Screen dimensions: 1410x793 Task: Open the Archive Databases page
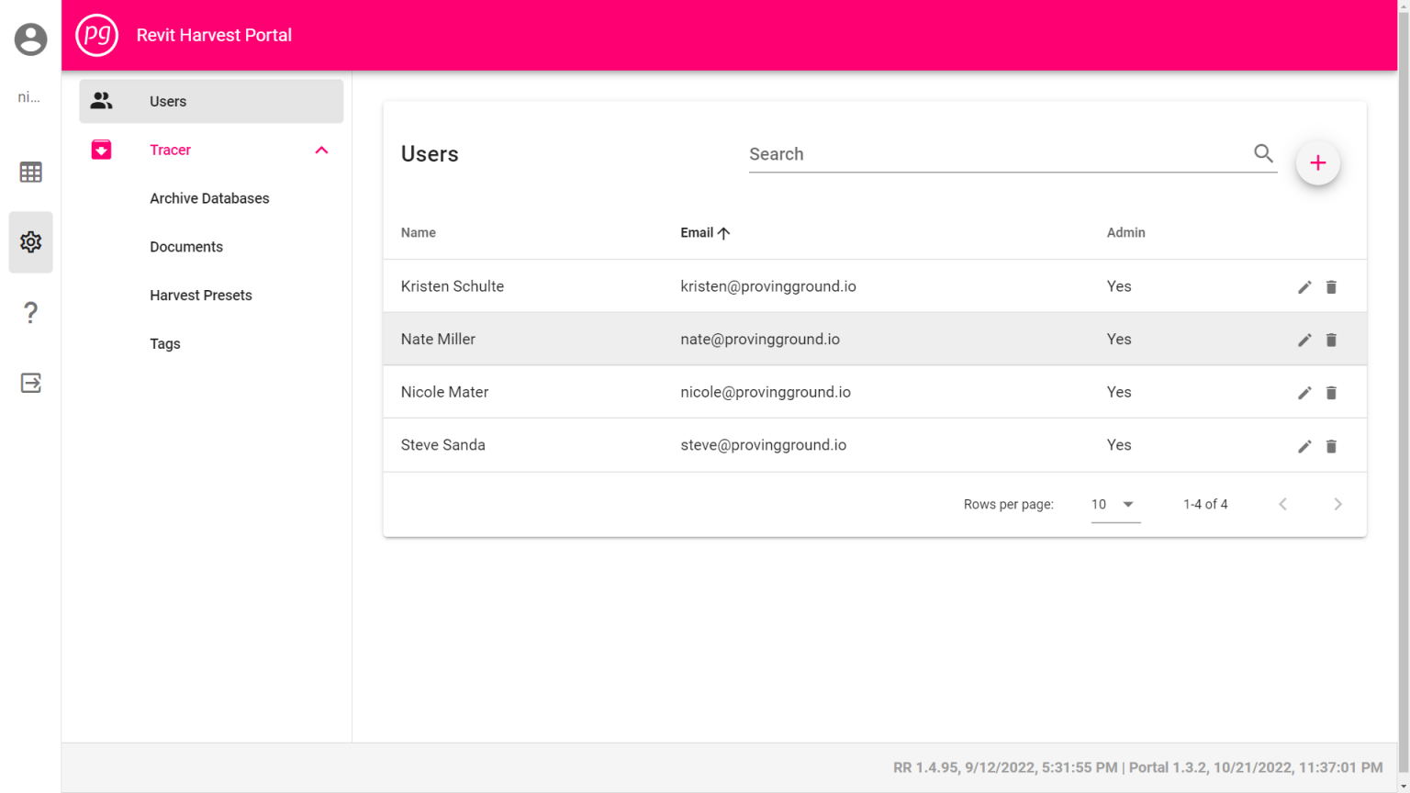click(209, 198)
